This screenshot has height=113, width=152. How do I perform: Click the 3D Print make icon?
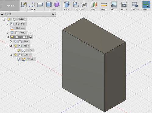[124, 5]
